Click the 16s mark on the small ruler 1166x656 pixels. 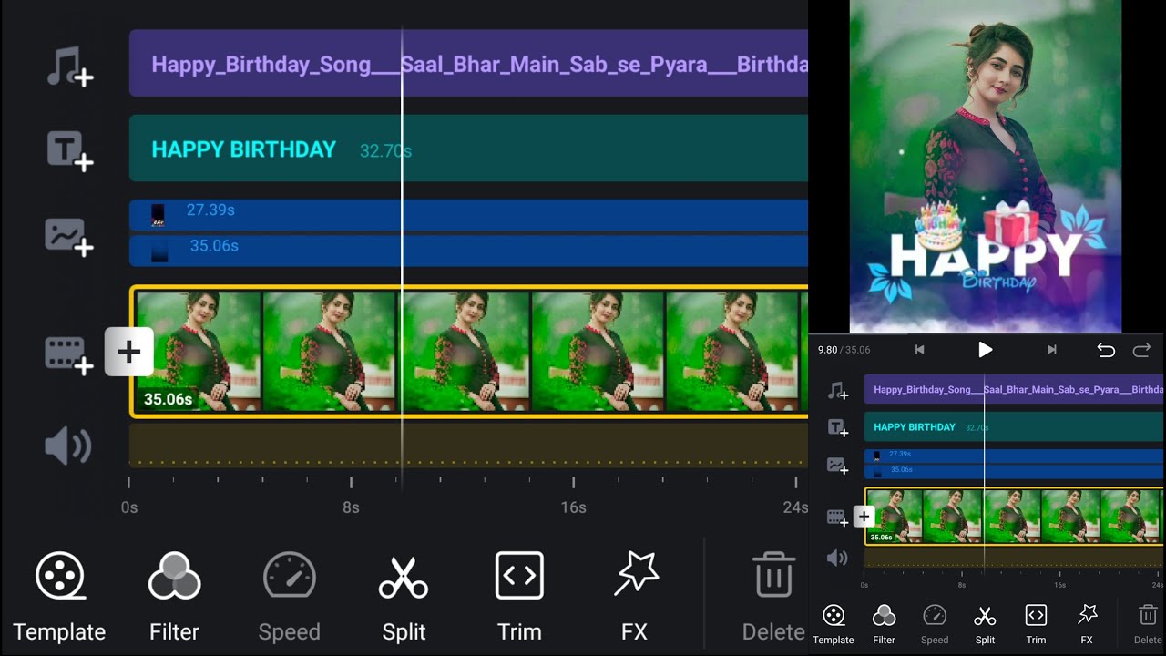click(x=1059, y=585)
